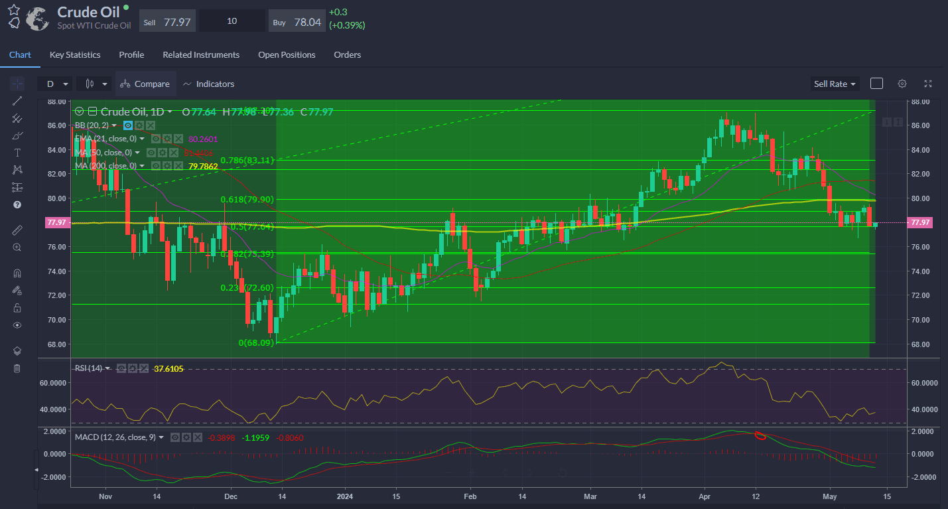Click the zoom-in magnifier tool
Screen dimensions: 948x509
tap(17, 247)
